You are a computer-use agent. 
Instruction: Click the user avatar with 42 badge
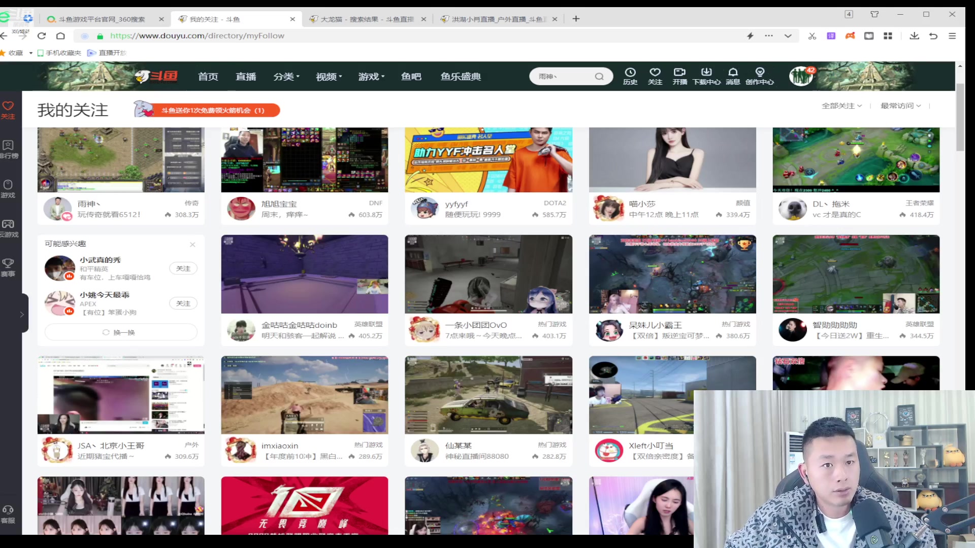[x=801, y=76]
